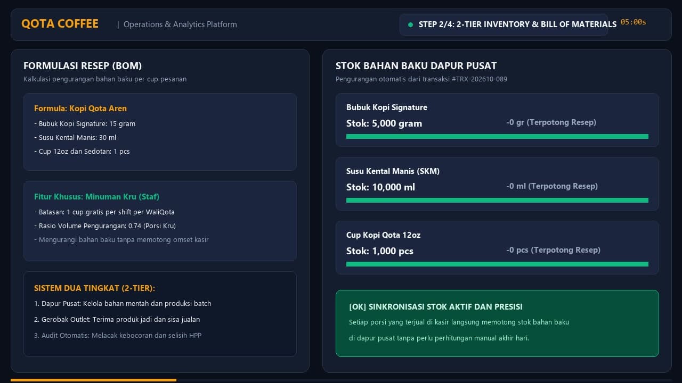
Task: Click STOK BAHAN BAKU DAPUR PUSAT heading
Action: (416, 66)
